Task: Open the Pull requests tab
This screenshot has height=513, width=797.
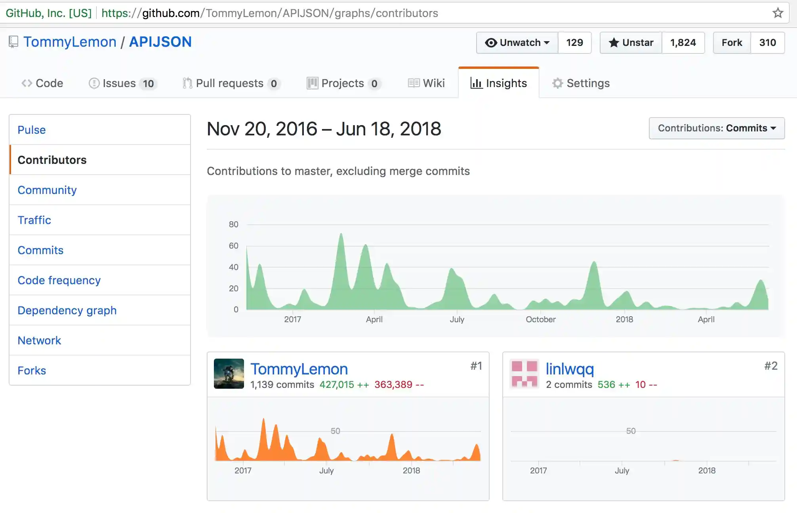Action: point(232,83)
